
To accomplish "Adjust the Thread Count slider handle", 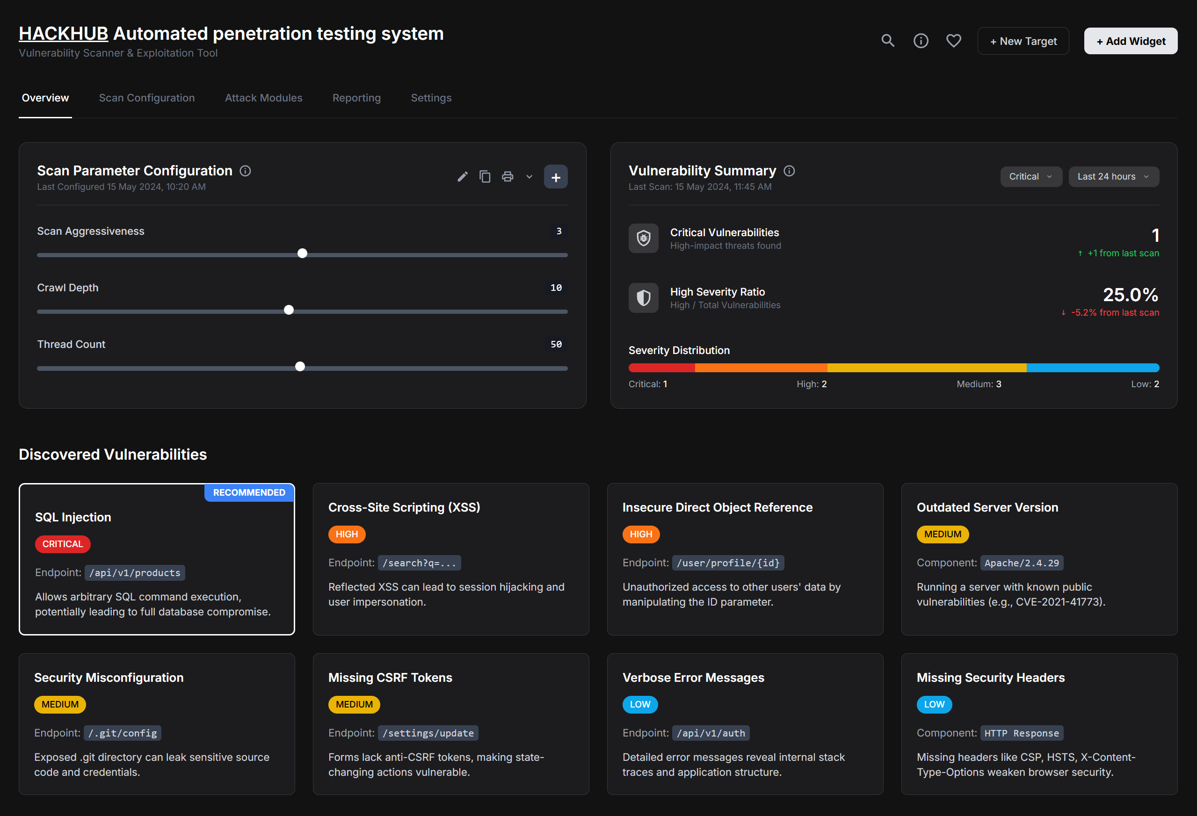I will 300,366.
